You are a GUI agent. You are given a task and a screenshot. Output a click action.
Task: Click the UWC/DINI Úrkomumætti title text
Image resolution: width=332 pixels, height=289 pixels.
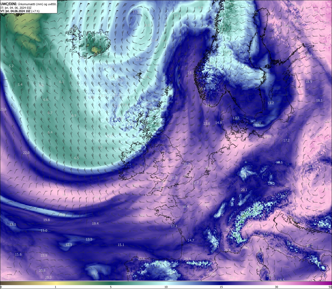pyautogui.click(x=28, y=4)
